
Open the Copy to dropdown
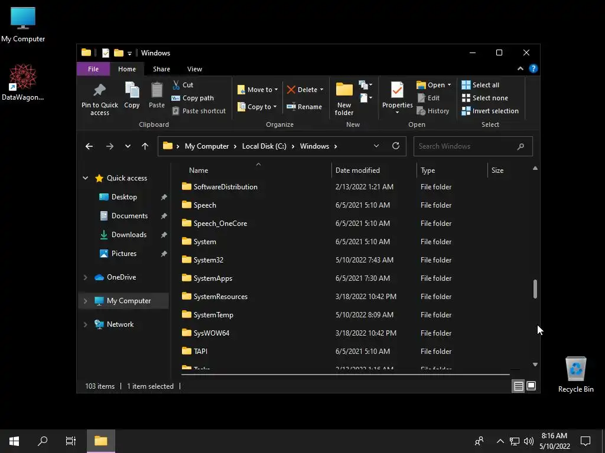[x=257, y=107]
